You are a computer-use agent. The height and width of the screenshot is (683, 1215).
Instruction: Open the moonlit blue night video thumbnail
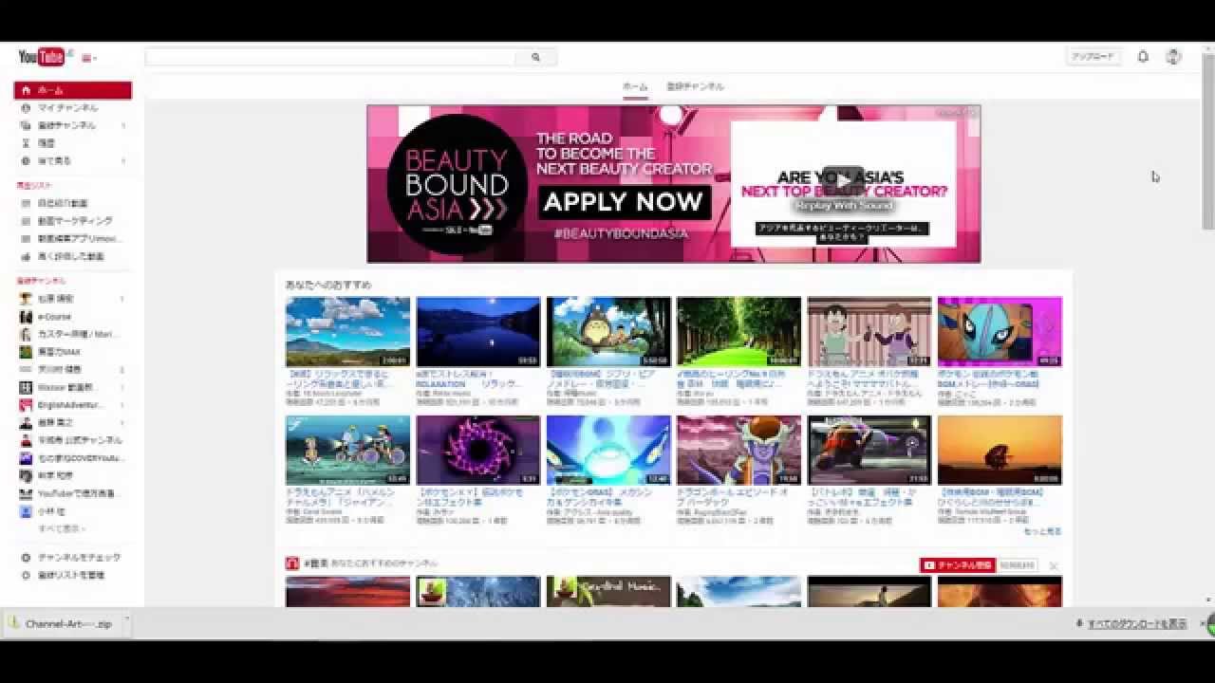tap(478, 331)
